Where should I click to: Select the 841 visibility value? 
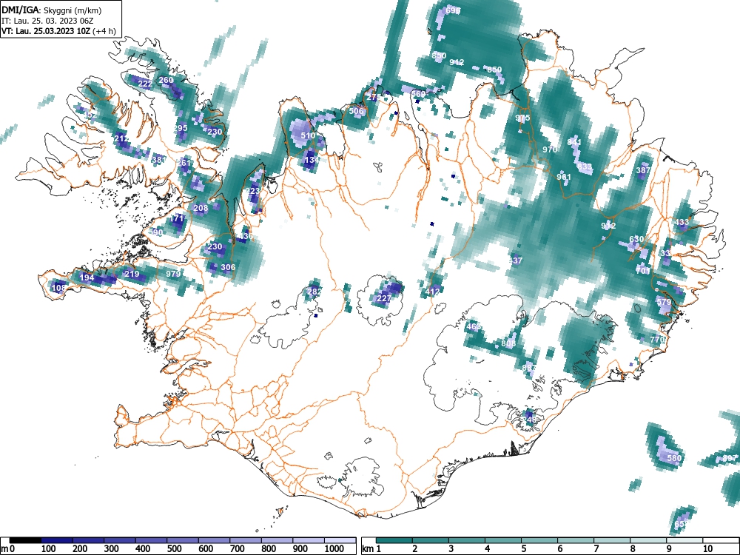tap(574, 141)
